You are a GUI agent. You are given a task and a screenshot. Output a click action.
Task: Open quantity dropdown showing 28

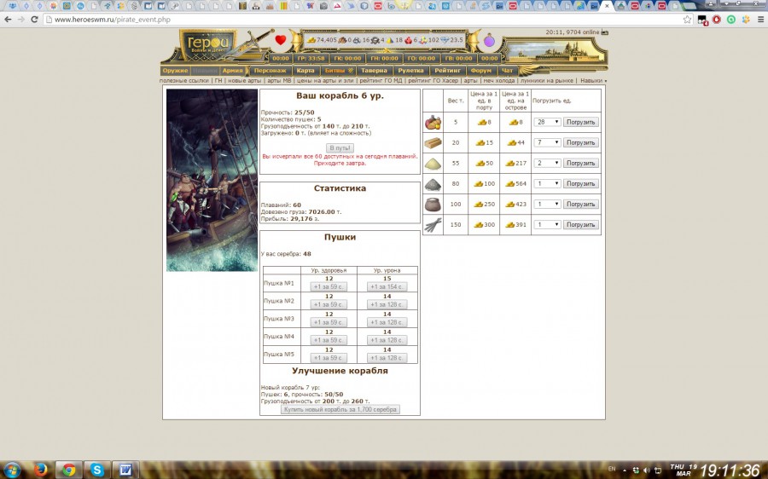tap(546, 122)
